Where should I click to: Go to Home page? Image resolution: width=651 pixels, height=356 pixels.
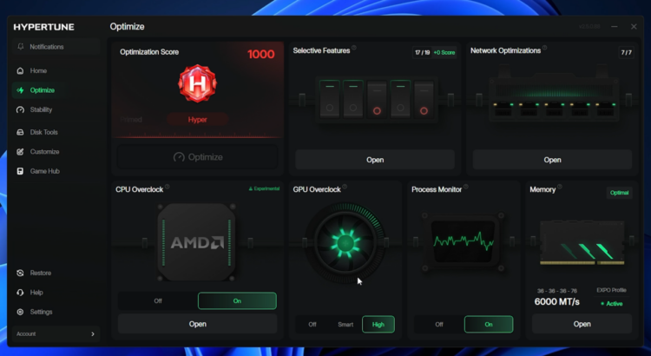56,71
